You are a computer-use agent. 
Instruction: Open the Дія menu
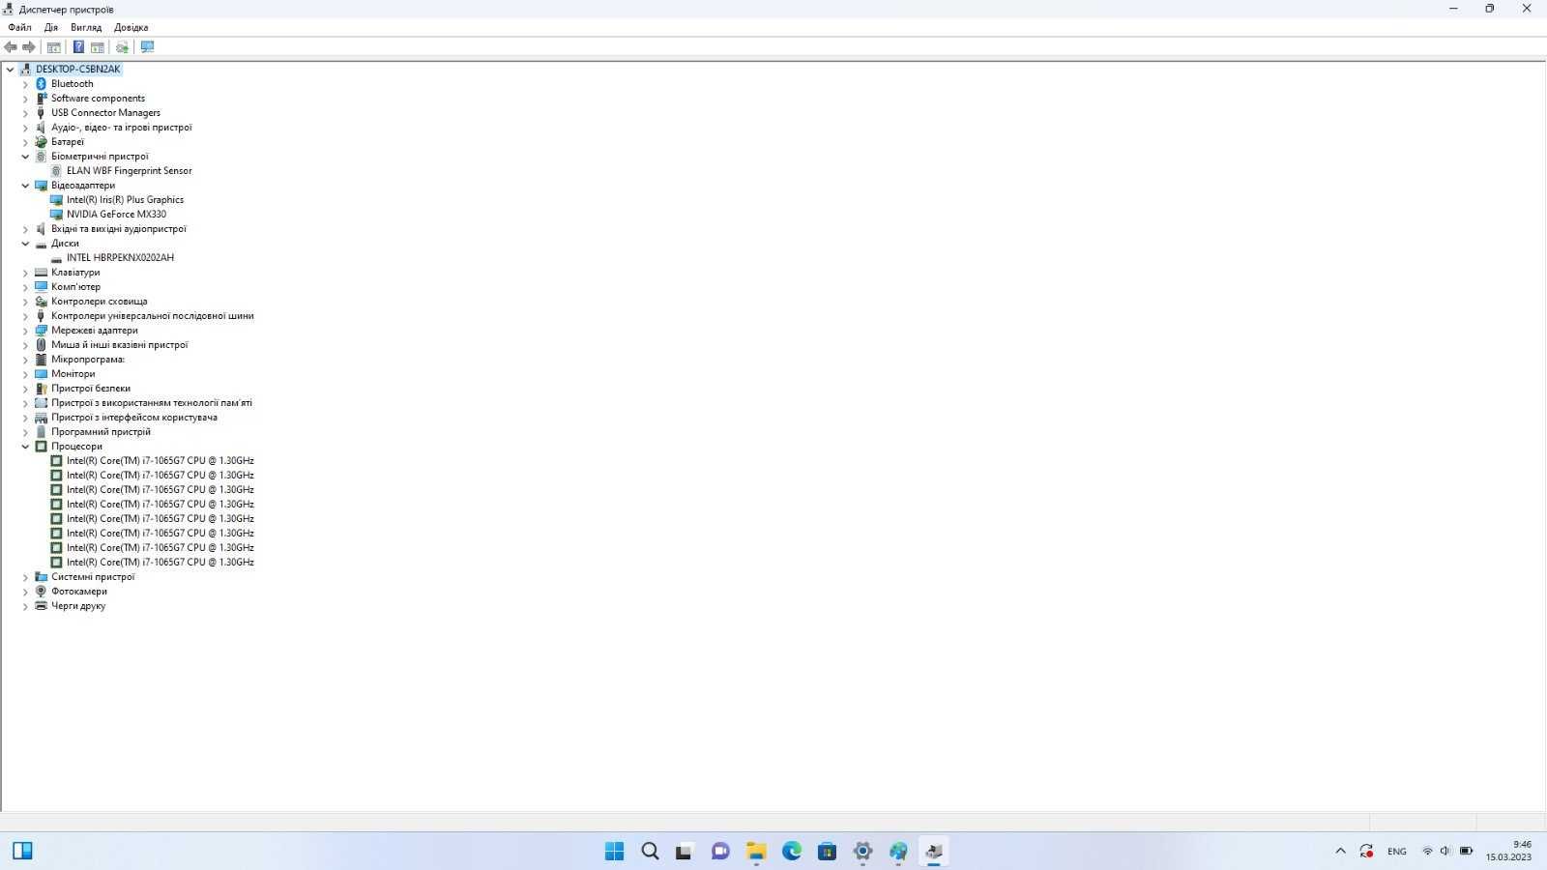pos(51,27)
